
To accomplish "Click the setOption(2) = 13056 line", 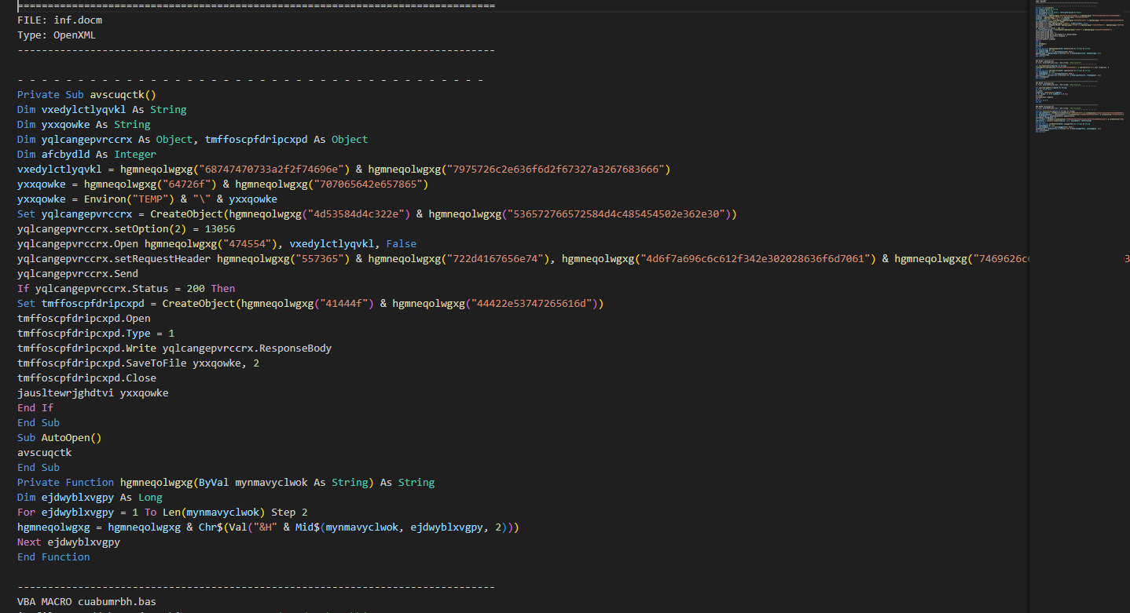I will tap(126, 228).
